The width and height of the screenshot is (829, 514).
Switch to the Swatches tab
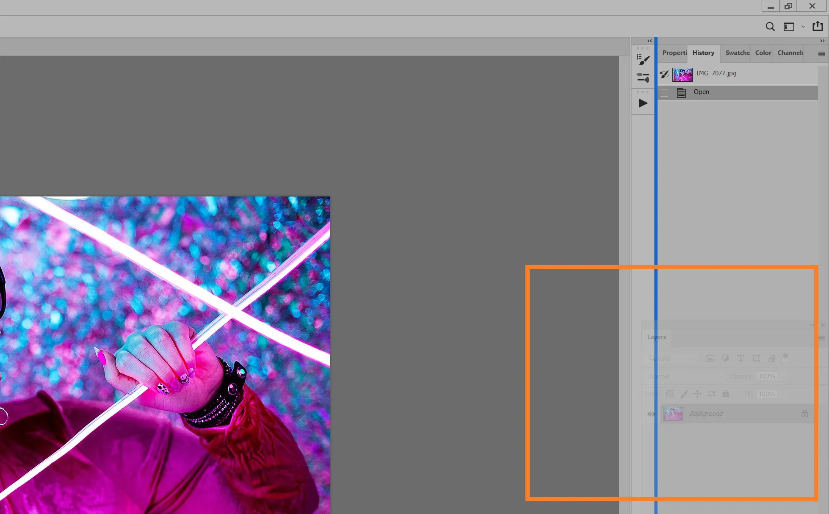[737, 53]
